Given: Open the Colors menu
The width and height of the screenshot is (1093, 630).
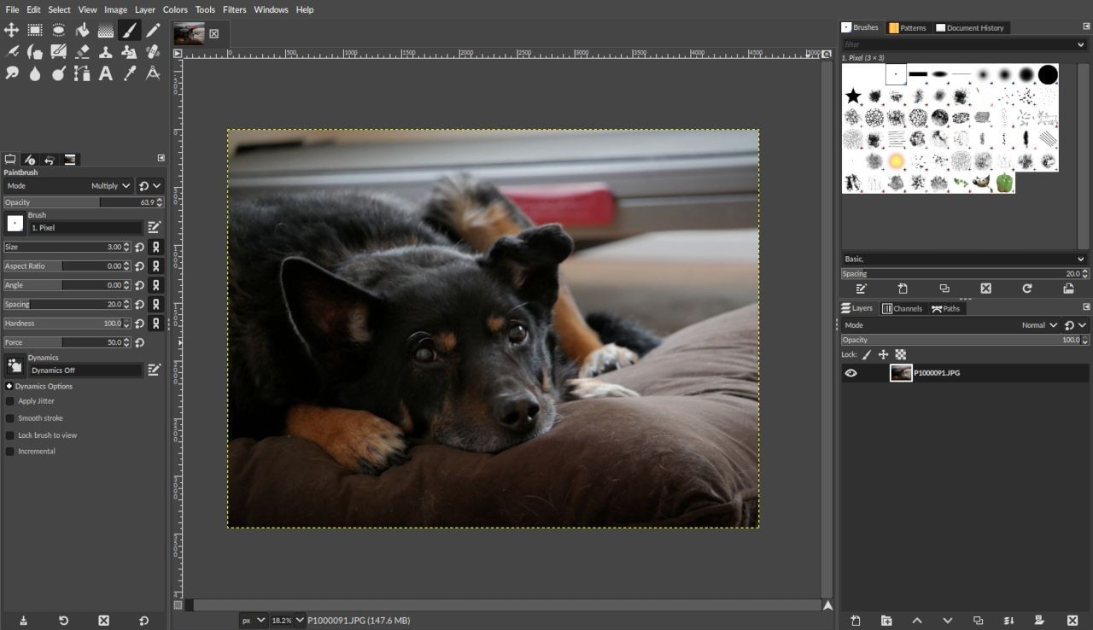Looking at the screenshot, I should [x=175, y=9].
